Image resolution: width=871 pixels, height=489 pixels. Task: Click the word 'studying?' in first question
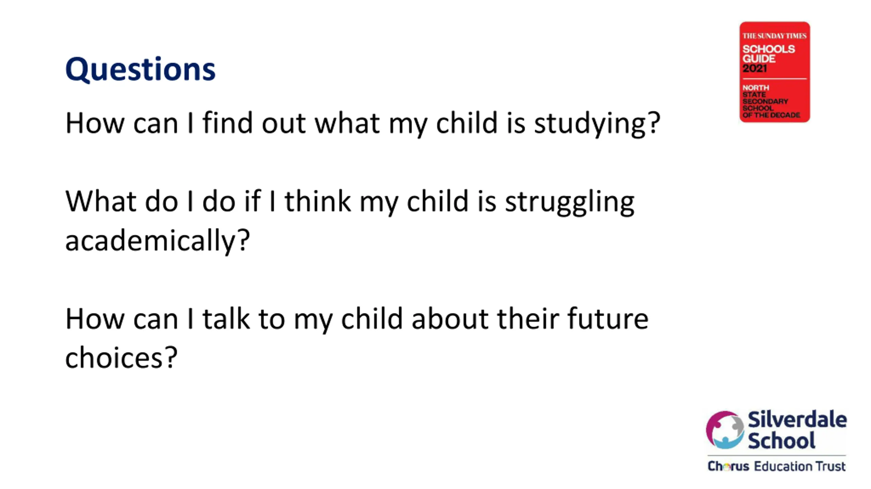pyautogui.click(x=597, y=124)
